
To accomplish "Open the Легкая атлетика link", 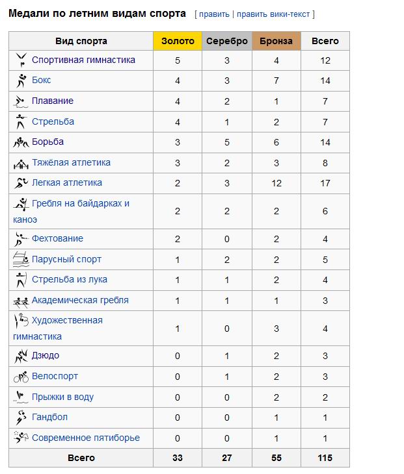I will pos(67,182).
